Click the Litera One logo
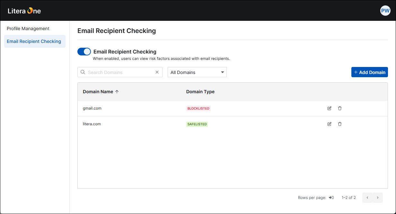Screen dimensions: 396x214 tap(24, 11)
